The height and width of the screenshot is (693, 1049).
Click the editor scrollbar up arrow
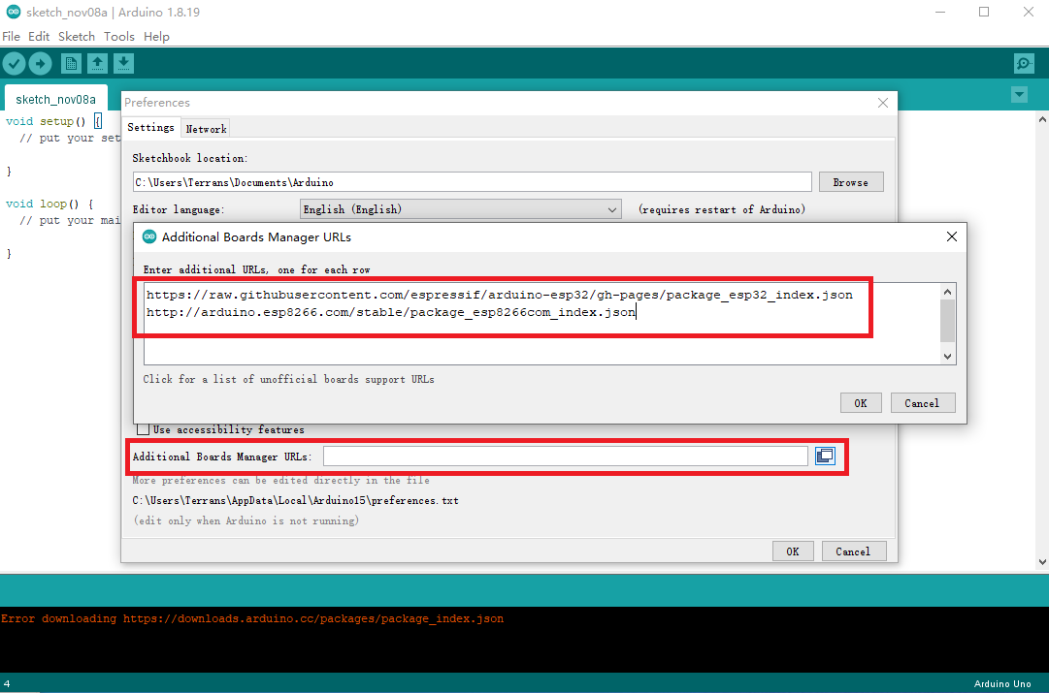1041,119
